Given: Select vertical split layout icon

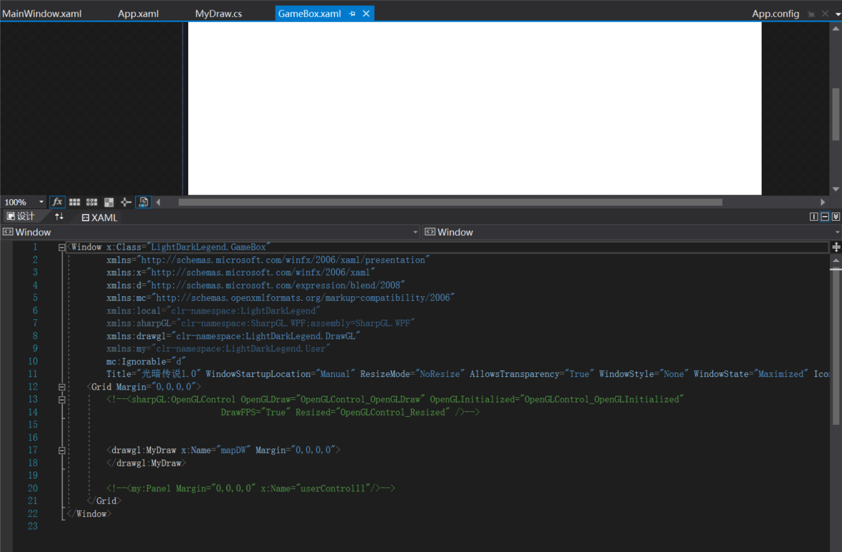Looking at the screenshot, I should coord(814,217).
